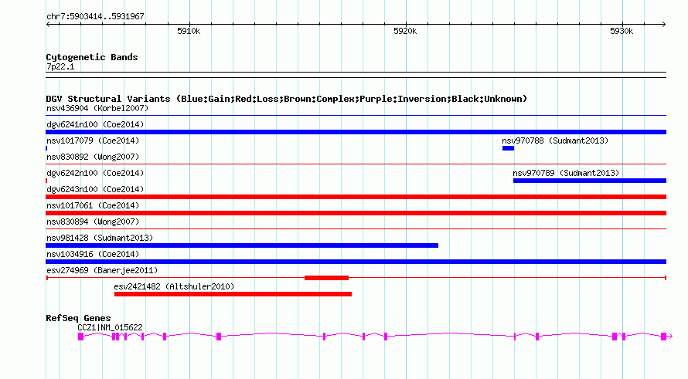Click the small blue nsv970788 gain bar
This screenshot has width=688, height=379.
point(508,148)
